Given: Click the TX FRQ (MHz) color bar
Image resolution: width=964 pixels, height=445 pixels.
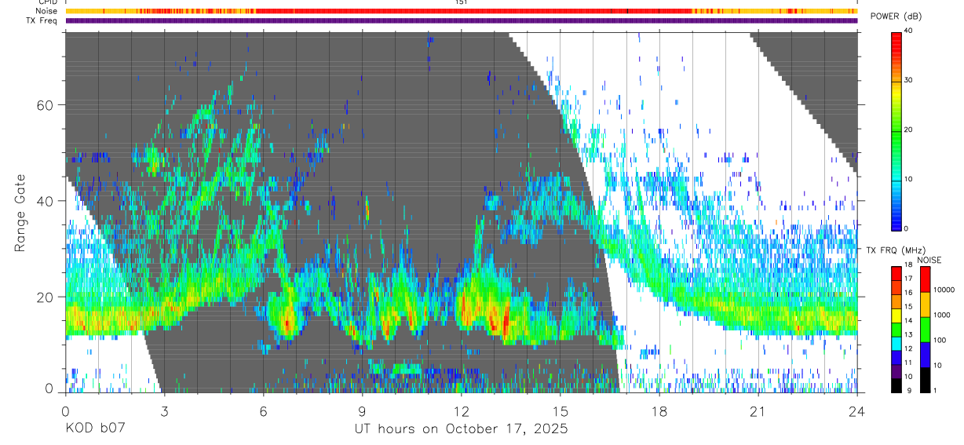Looking at the screenshot, I should (896, 330).
